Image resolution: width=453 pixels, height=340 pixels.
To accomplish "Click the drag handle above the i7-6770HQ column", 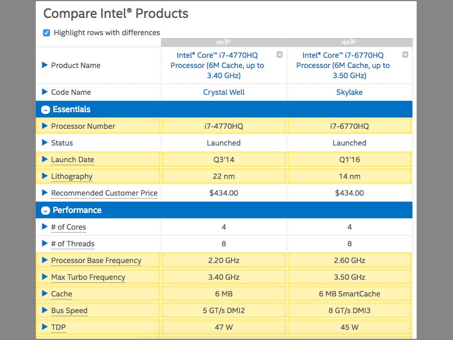I will click(349, 42).
